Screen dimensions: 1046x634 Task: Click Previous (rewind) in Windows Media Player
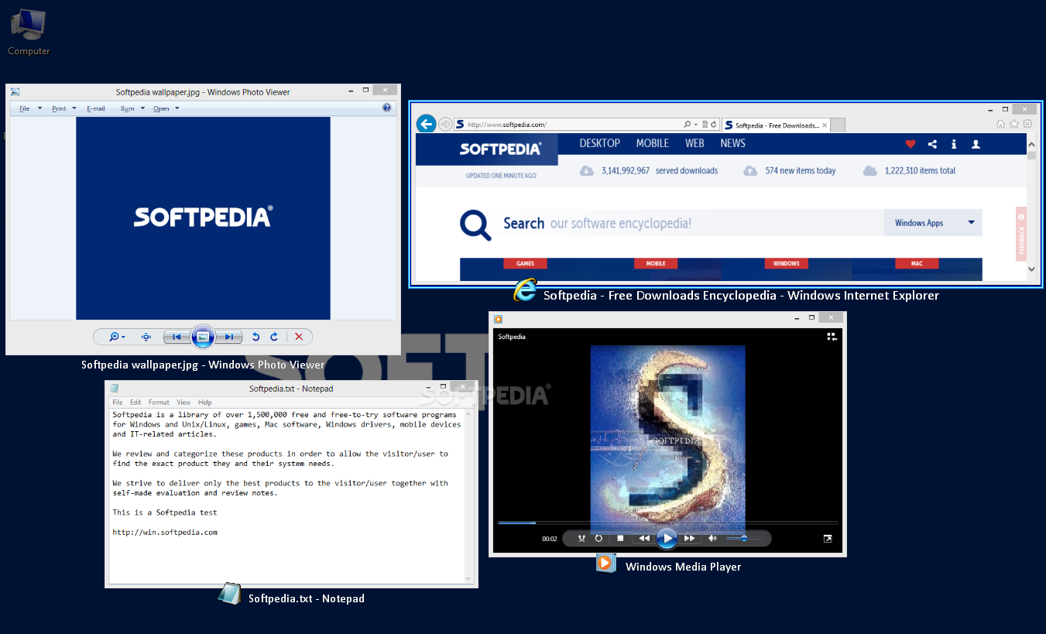point(643,538)
